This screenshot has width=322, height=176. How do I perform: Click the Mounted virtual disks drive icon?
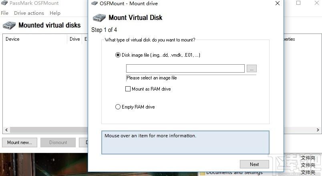tap(9, 26)
